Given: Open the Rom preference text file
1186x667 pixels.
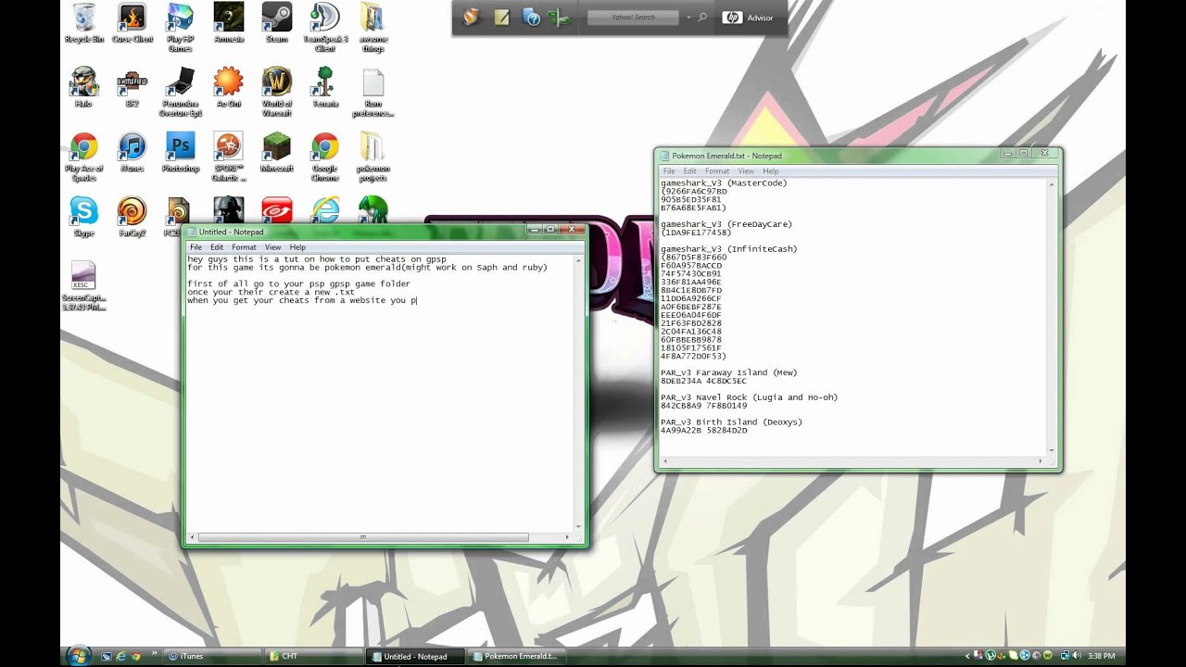Looking at the screenshot, I should 372,92.
